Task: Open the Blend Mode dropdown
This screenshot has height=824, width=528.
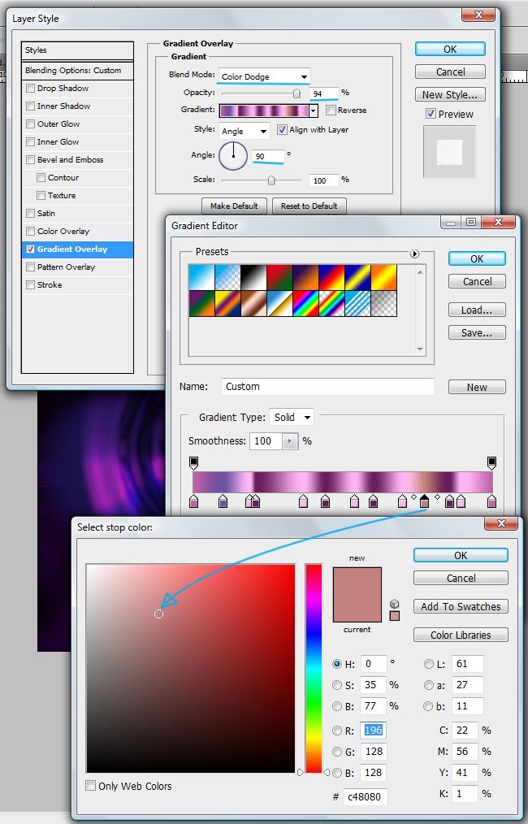Action: pos(264,77)
